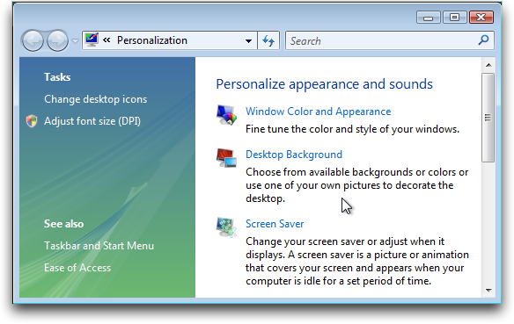Viewport: 514px width, 324px height.
Task: Click the scroll down arrow
Action: tap(488, 291)
